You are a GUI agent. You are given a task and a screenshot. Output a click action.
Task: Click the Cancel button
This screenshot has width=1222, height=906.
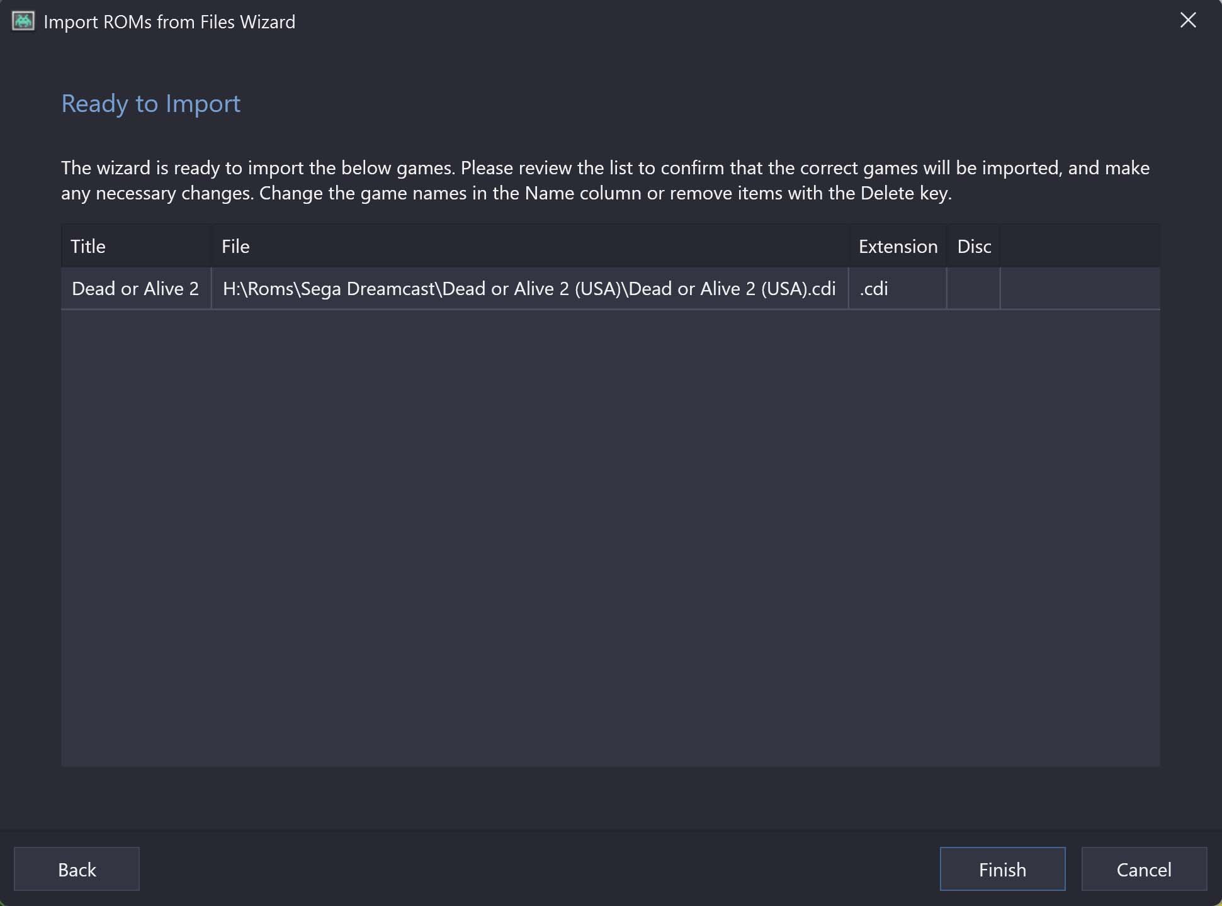(1144, 869)
